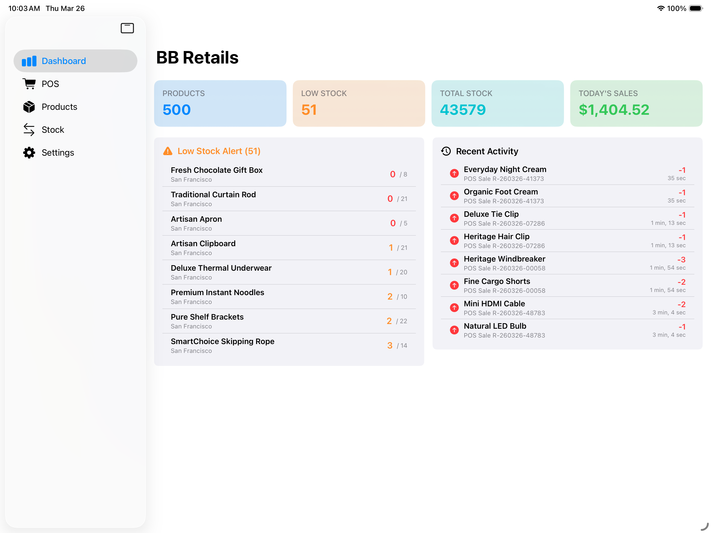Select Premium Instant Noodles row
711x533 pixels.
(x=289, y=296)
